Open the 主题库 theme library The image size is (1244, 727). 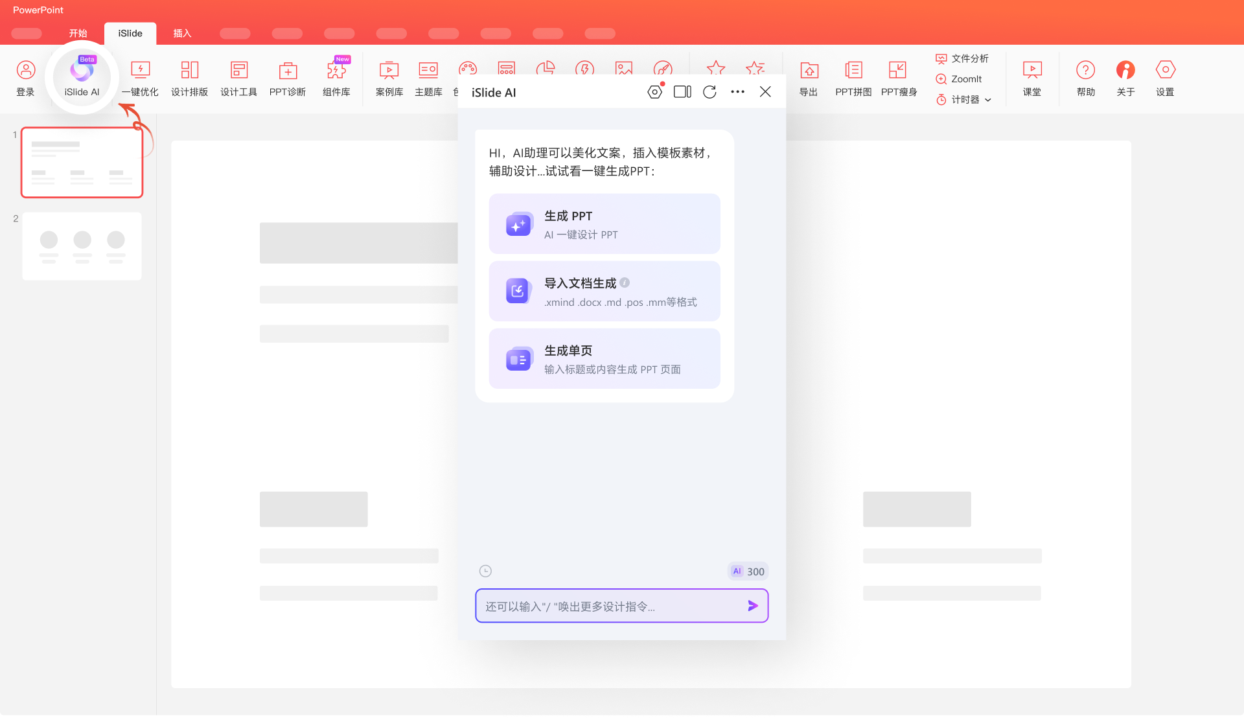tap(428, 78)
